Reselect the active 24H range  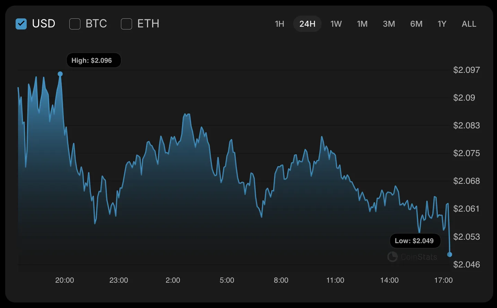click(x=307, y=24)
